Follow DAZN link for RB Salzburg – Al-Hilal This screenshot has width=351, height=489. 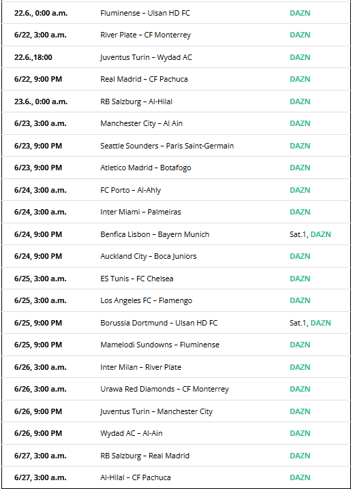(x=300, y=101)
